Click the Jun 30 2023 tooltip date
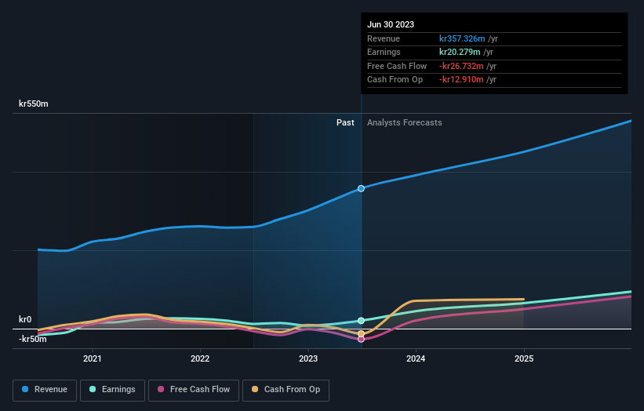The image size is (644, 411). (x=391, y=24)
